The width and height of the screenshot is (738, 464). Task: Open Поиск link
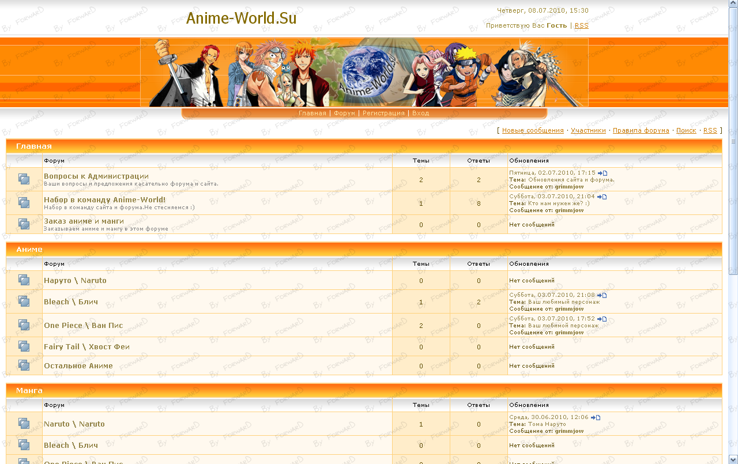(x=686, y=130)
